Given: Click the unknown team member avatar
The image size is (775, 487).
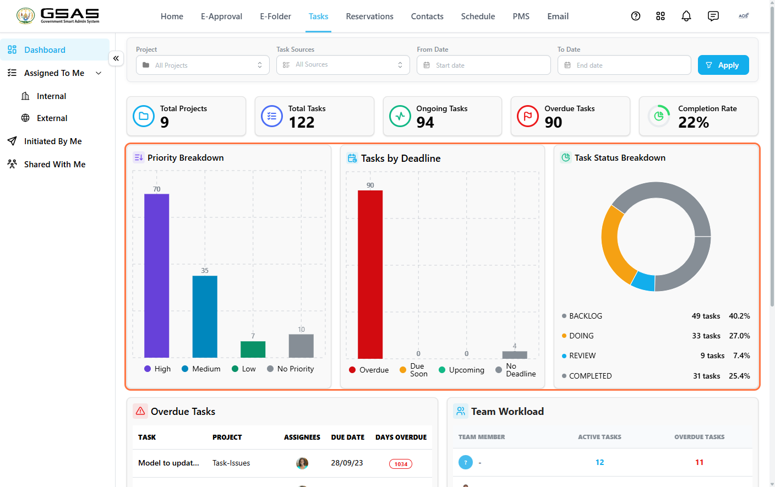Looking at the screenshot, I should click(466, 462).
